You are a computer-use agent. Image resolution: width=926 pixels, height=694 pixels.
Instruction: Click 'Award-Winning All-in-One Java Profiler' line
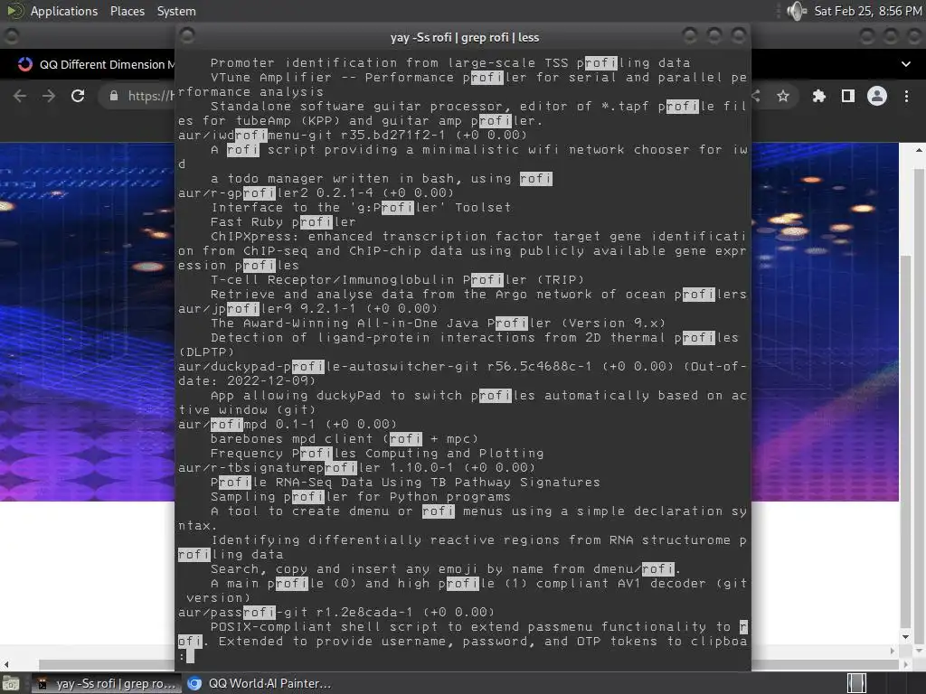pyautogui.click(x=438, y=324)
